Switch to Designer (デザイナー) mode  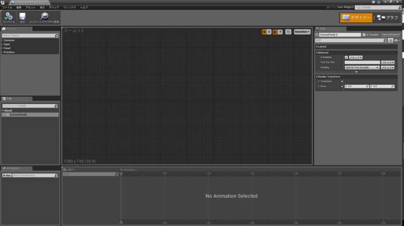356,18
